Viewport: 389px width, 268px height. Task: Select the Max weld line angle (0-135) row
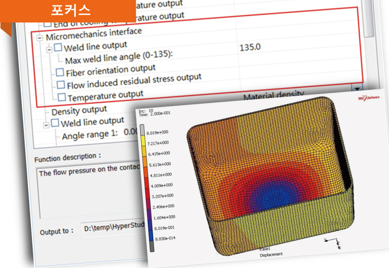click(119, 58)
